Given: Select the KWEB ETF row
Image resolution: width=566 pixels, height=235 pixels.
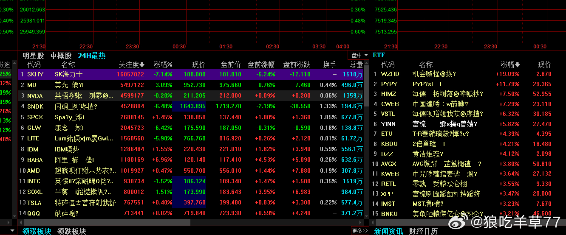Looking at the screenshot, I should pos(468,173).
